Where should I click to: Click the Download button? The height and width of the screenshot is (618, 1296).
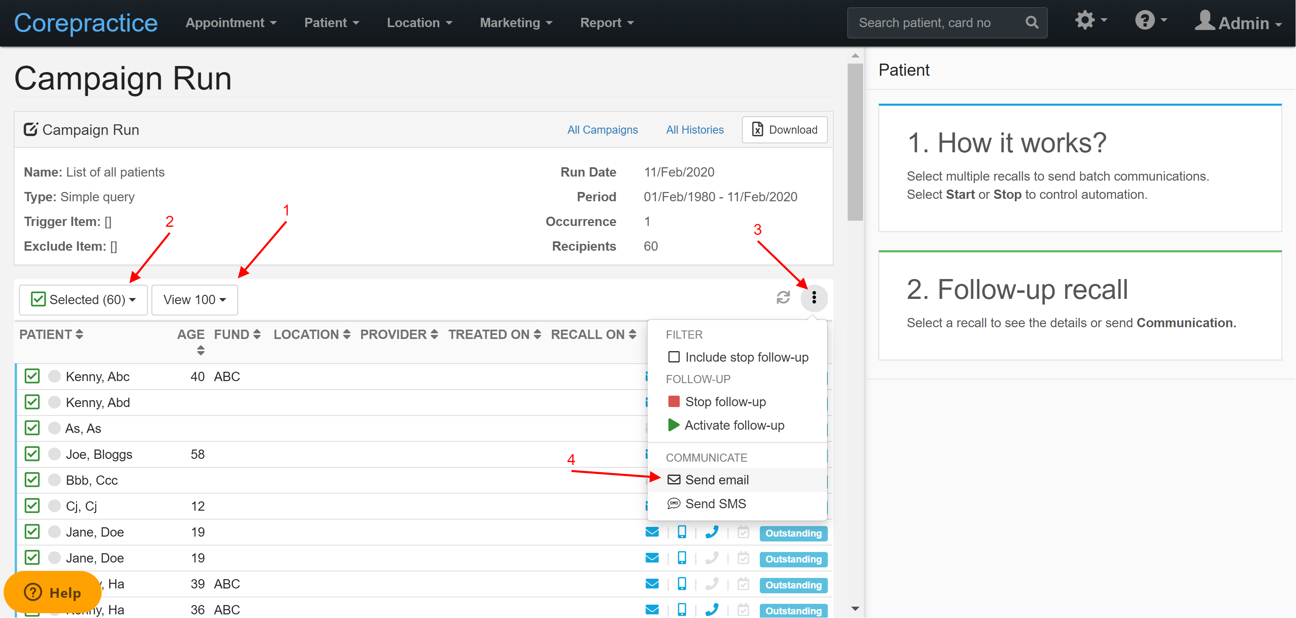pyautogui.click(x=784, y=130)
